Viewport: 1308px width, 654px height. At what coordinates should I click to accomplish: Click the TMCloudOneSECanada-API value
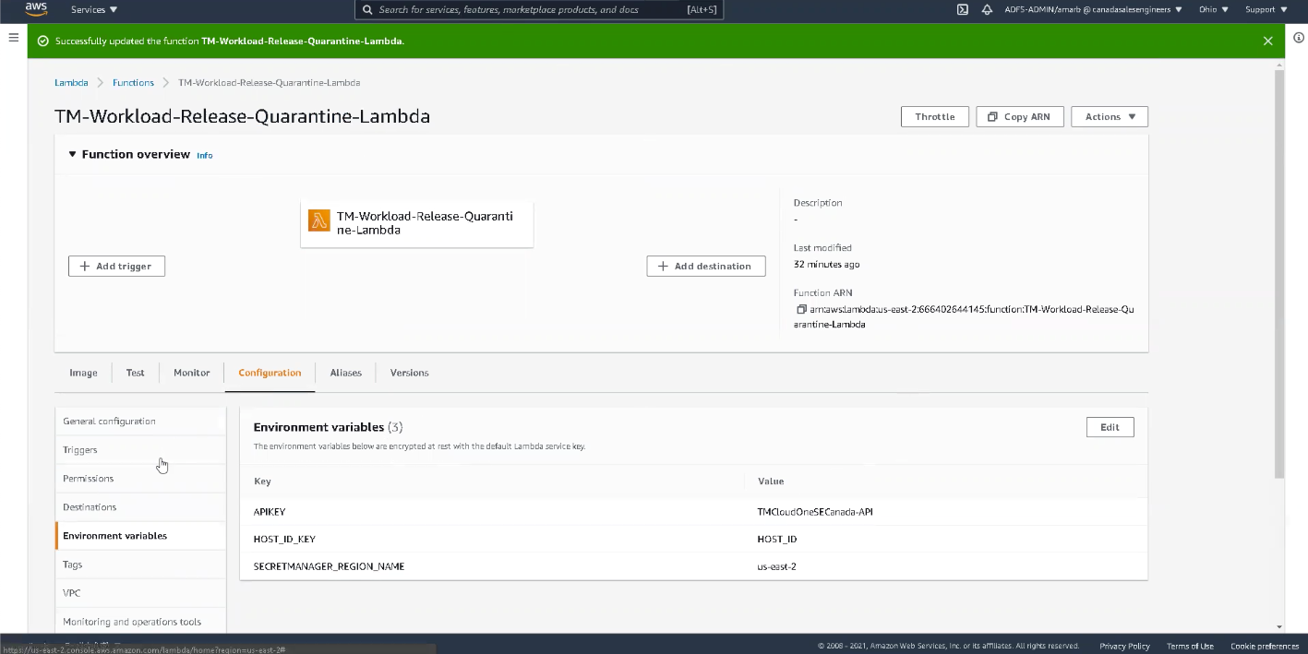coord(815,512)
